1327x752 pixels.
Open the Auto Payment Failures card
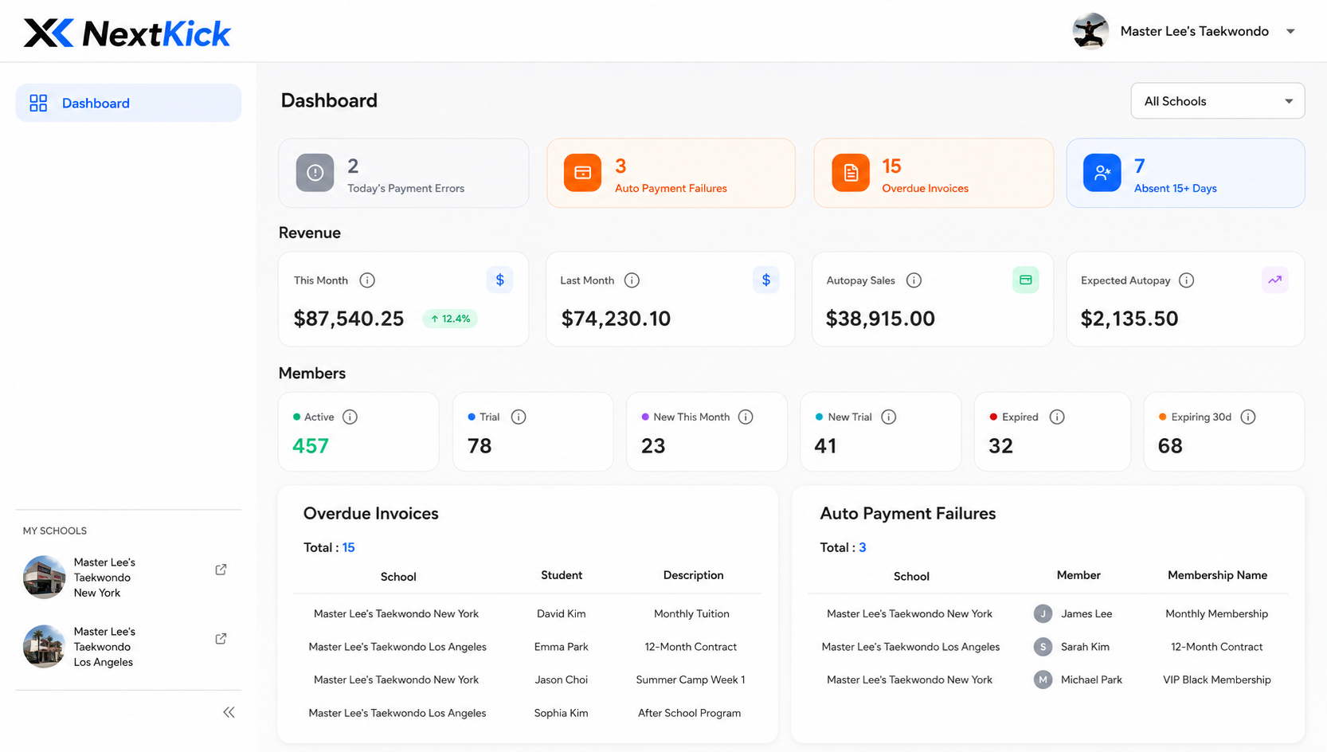point(671,173)
